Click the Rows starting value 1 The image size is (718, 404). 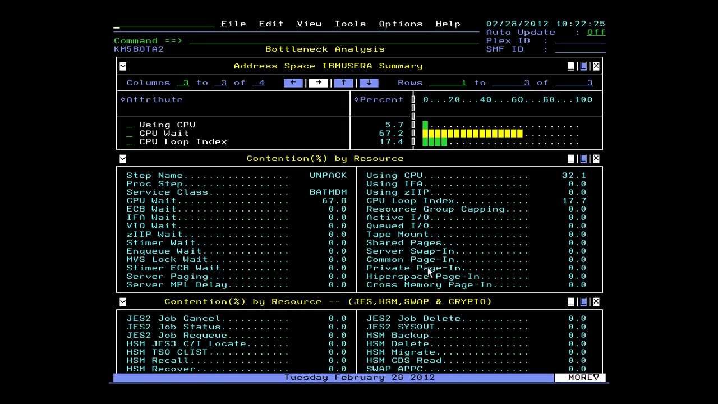[x=448, y=82]
